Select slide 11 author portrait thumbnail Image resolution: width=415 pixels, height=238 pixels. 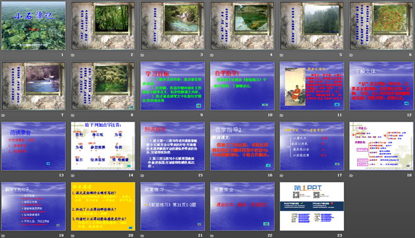point(312,86)
